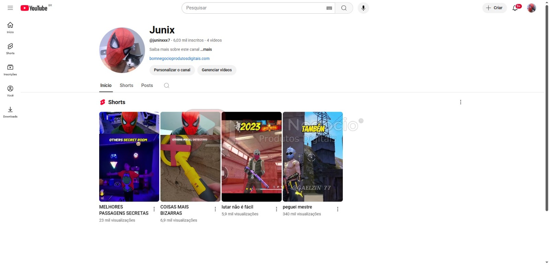The image size is (549, 265).
Task: Open Shorts in the left sidebar
Action: click(x=10, y=49)
